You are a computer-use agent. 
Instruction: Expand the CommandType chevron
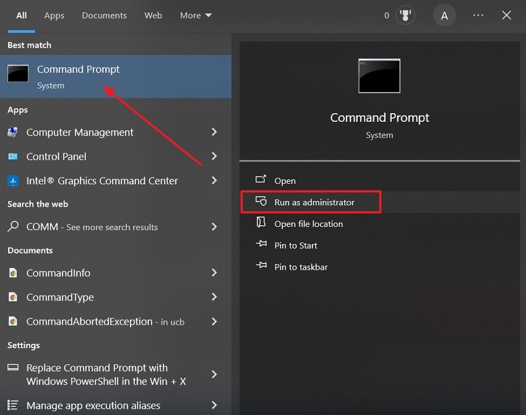tap(214, 297)
